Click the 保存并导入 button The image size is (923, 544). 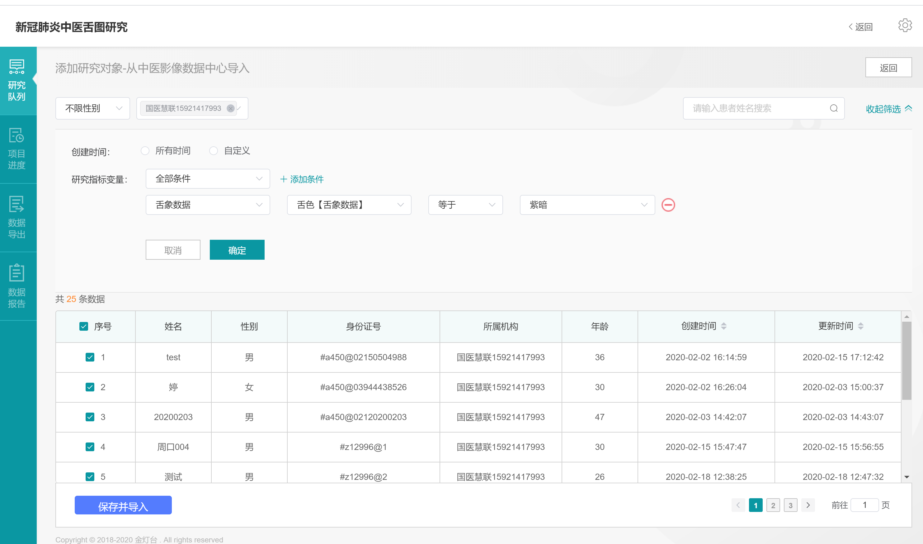click(x=123, y=505)
